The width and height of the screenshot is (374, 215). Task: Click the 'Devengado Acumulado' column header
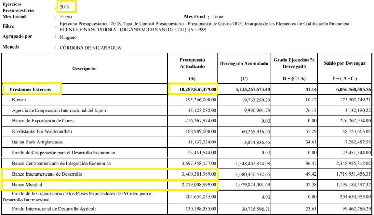pos(244,64)
